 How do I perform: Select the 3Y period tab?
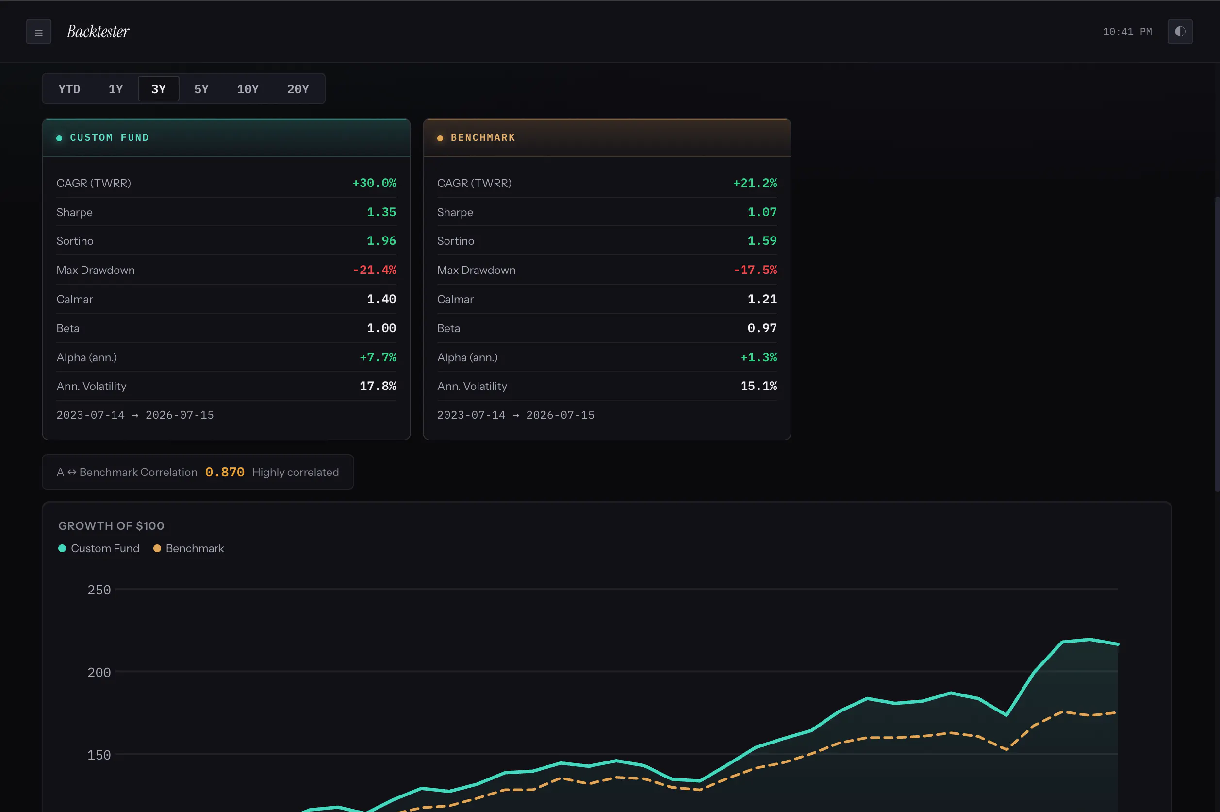coord(158,89)
